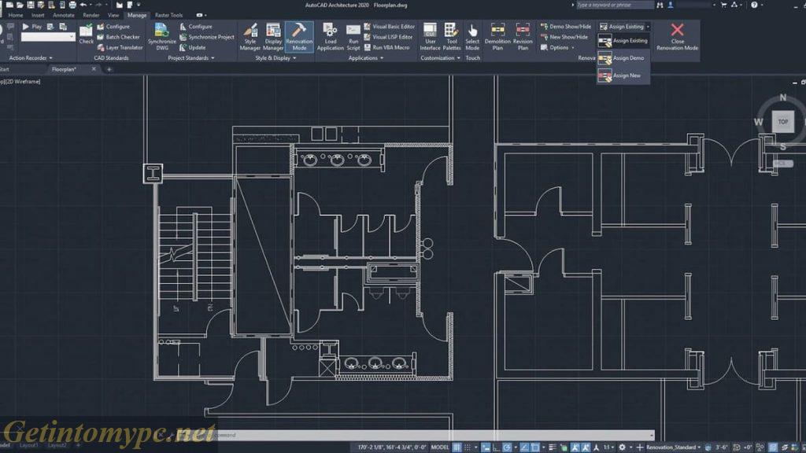Click keyword search input field

coord(615,5)
